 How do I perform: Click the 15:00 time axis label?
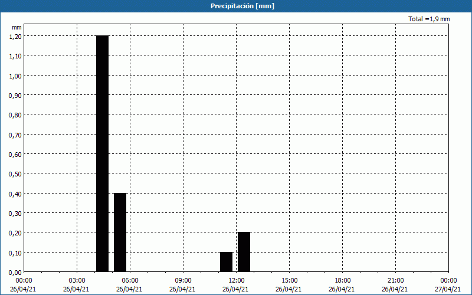[289, 281]
